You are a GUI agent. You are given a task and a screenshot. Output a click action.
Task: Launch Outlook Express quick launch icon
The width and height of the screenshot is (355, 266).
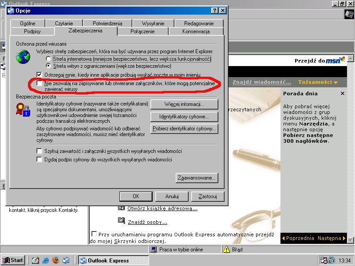[x=66, y=260]
